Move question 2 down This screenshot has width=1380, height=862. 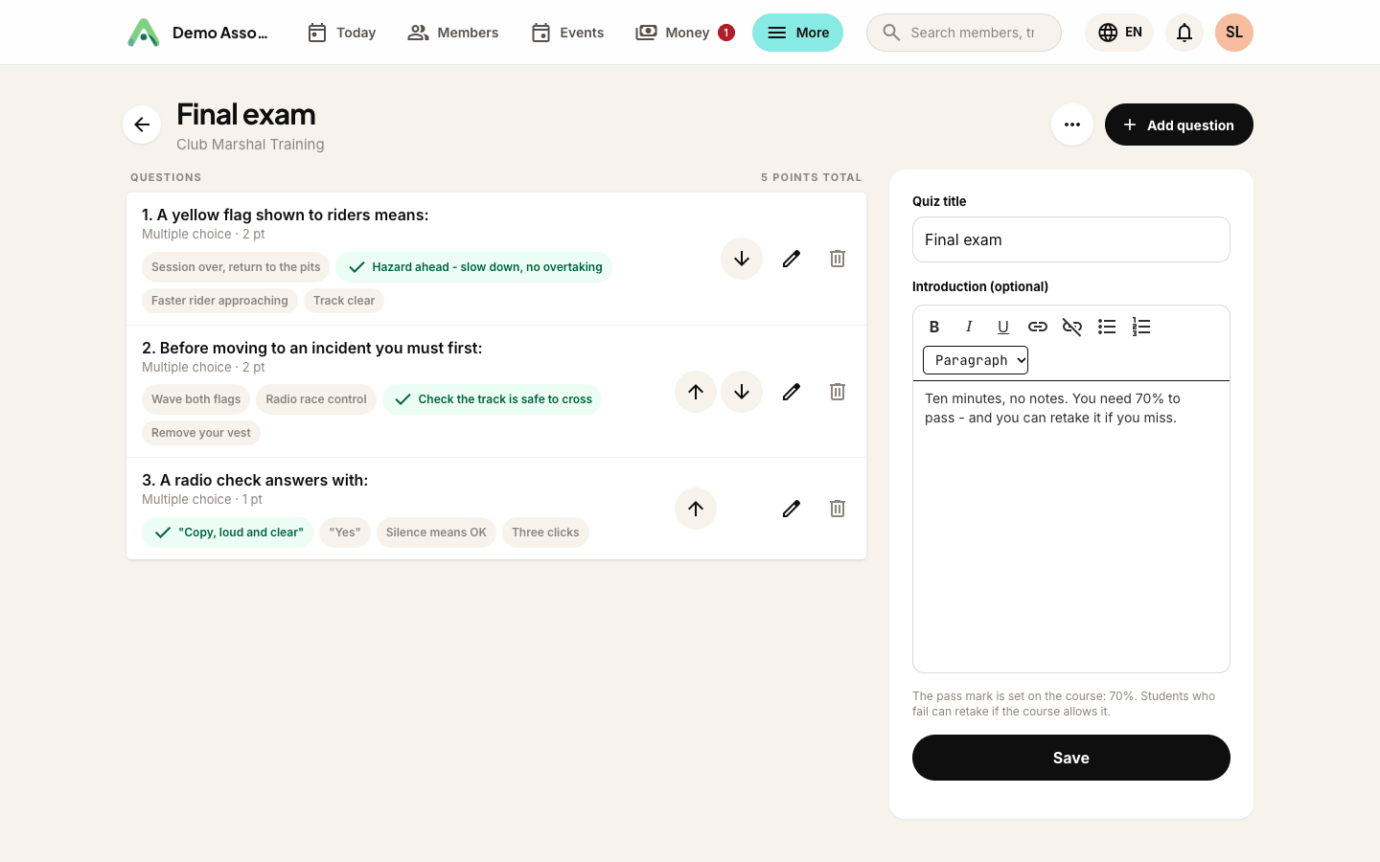[x=742, y=392]
